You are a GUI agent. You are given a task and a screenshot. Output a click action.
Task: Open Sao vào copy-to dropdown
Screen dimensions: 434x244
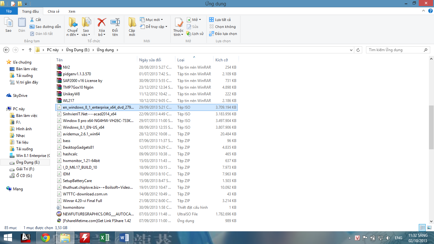point(86,33)
